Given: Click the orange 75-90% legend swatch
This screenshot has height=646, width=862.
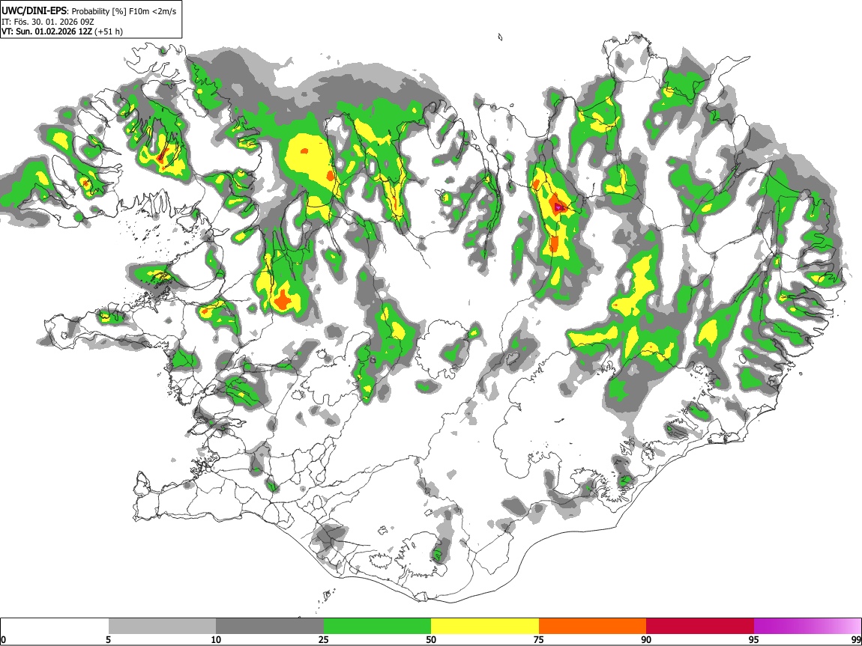Looking at the screenshot, I should click(592, 627).
